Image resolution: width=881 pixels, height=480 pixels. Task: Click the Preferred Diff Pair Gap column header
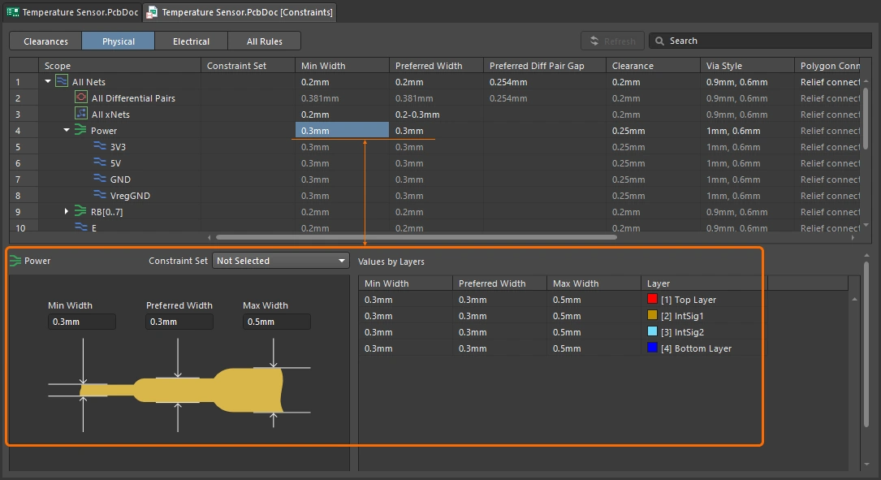545,65
